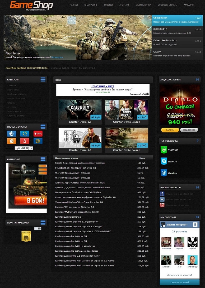Open Мои покупки in the top menu
Viewport: 205px width, 288px height.
point(143,5)
